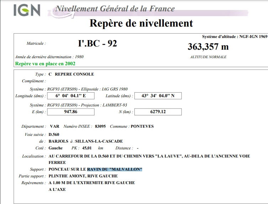Click Localisation line starting 'AU CARREFOUR DE LA D.560'

pos(149,156)
